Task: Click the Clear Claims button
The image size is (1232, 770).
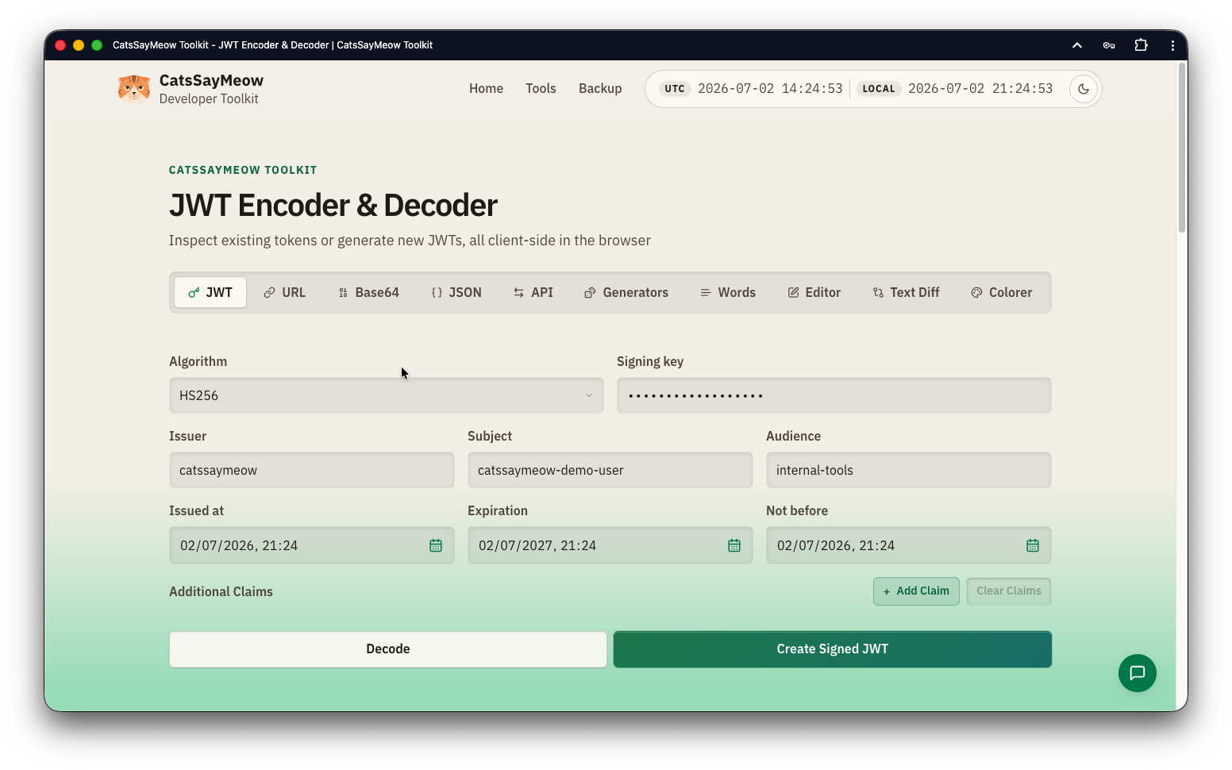Action: pyautogui.click(x=1009, y=591)
